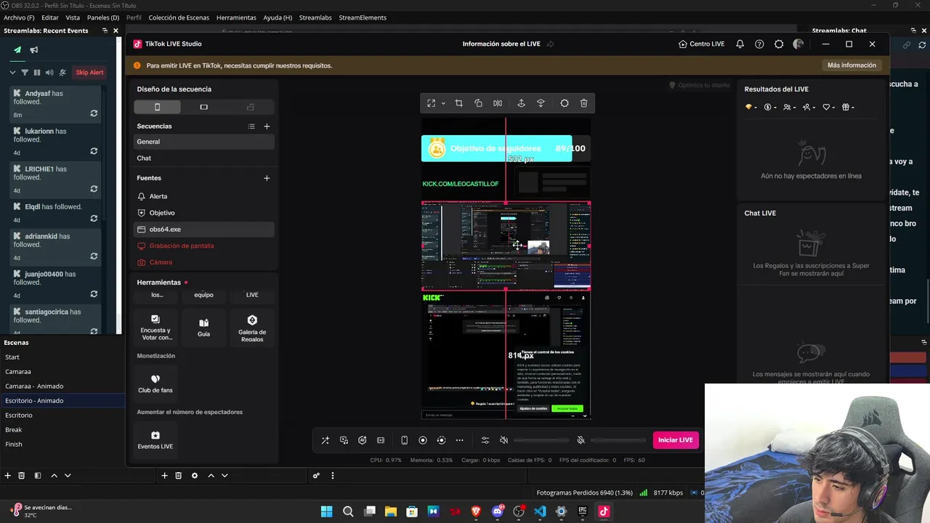Flip the source horizontally via mirror icon
The width and height of the screenshot is (930, 523).
(x=498, y=103)
